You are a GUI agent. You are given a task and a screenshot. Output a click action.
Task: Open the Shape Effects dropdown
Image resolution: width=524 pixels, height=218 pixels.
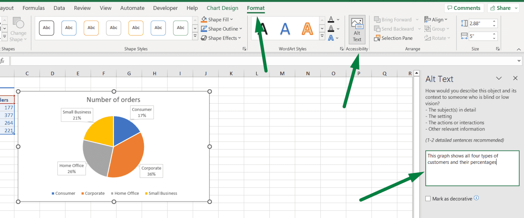[x=221, y=38]
